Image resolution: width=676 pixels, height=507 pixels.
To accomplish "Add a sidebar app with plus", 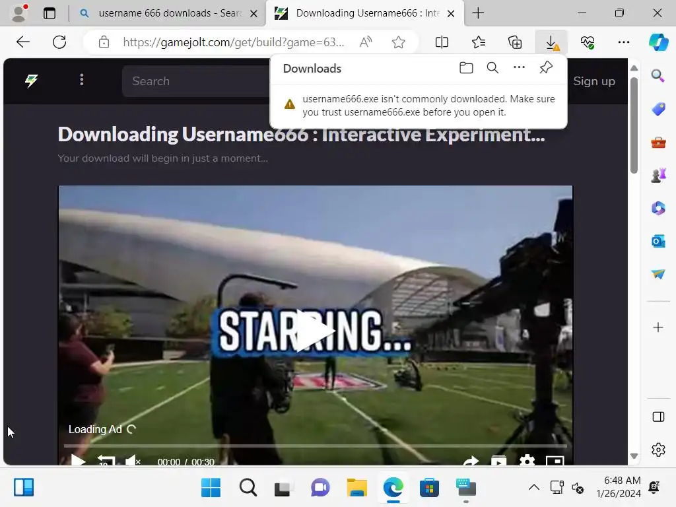I will pyautogui.click(x=658, y=327).
